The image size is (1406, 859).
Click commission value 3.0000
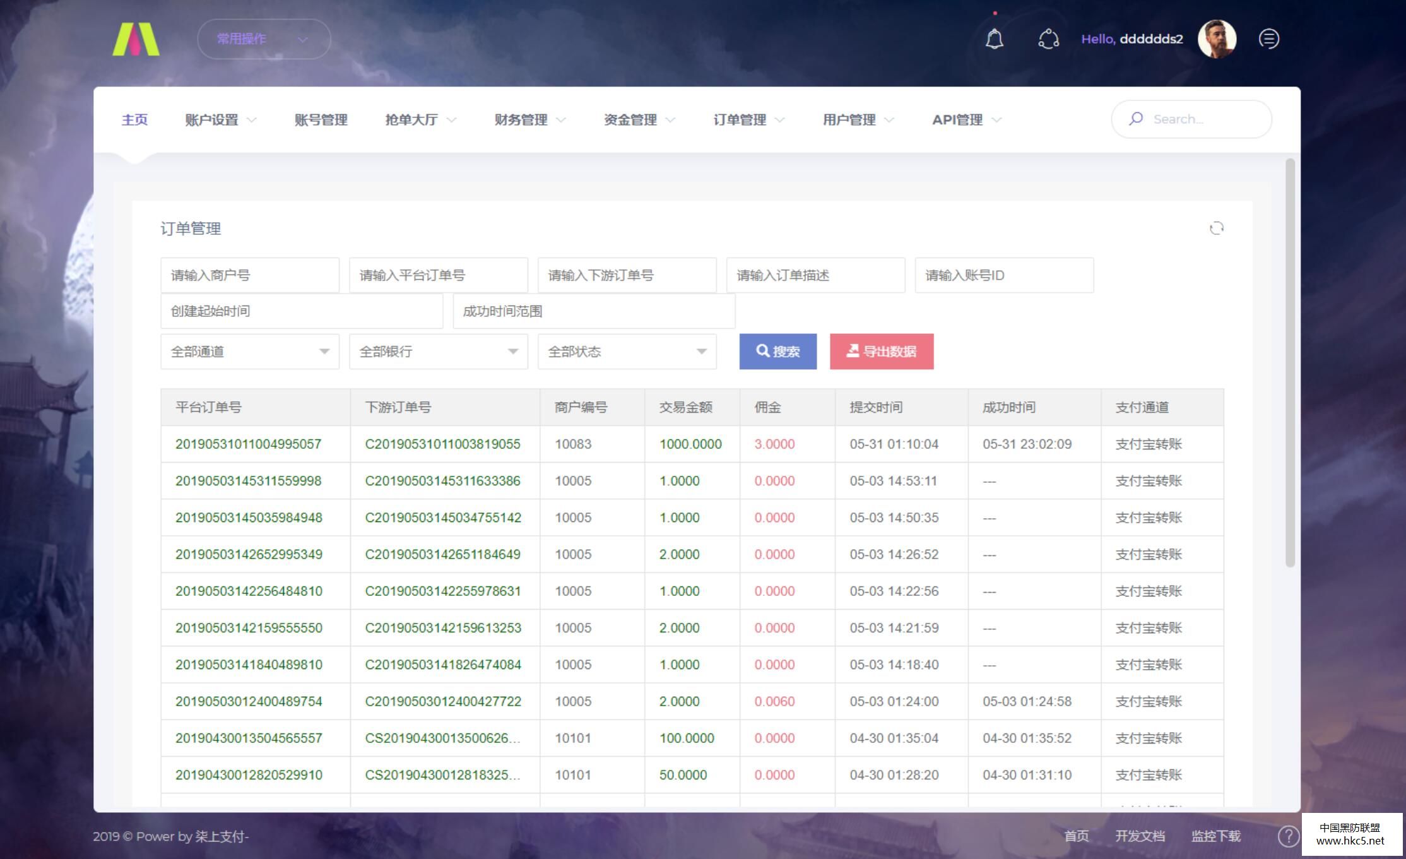coord(774,444)
